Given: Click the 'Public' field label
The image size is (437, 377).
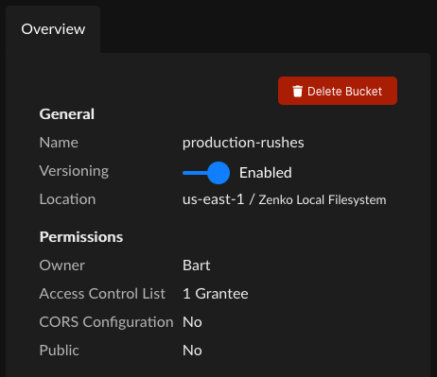Looking at the screenshot, I should pyautogui.click(x=60, y=351).
